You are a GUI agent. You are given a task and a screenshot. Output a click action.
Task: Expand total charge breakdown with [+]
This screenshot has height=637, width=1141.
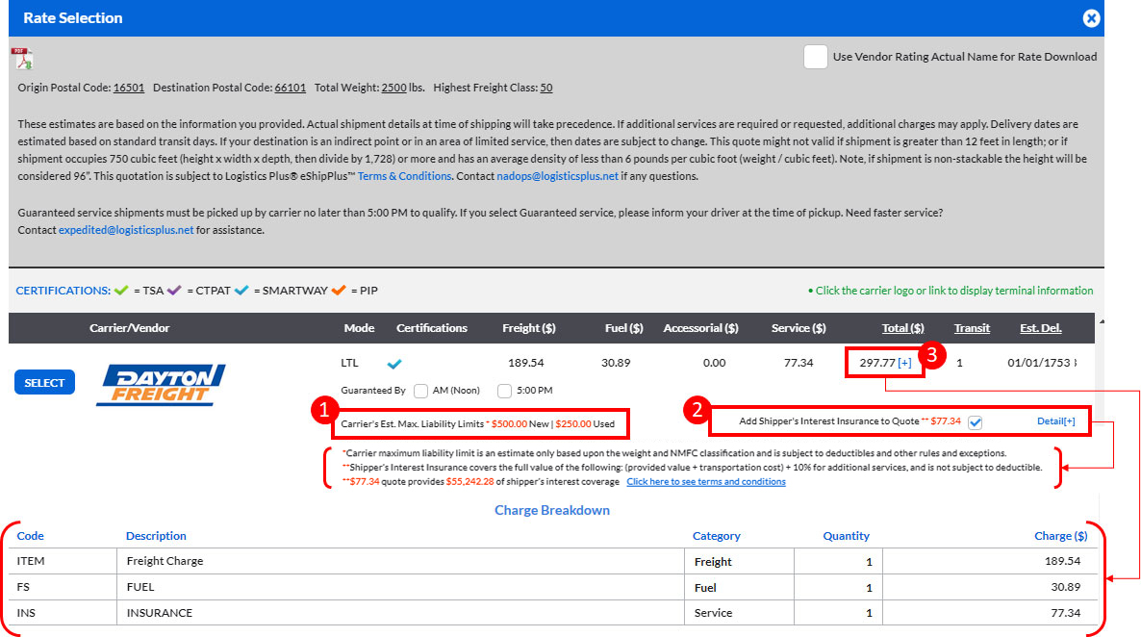pos(904,363)
